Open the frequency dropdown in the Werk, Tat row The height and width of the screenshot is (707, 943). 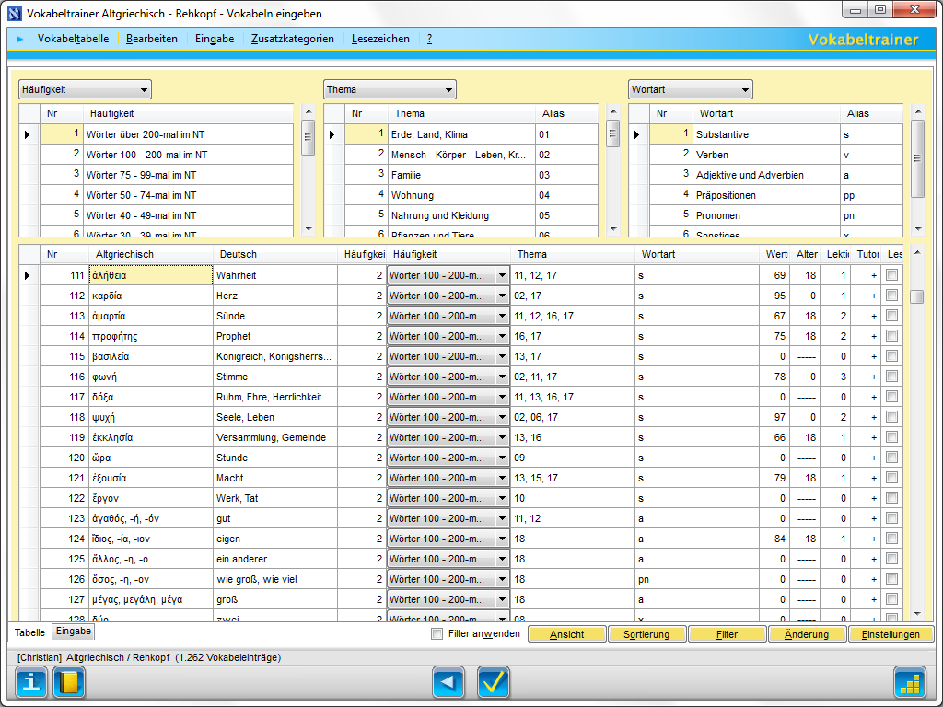502,498
